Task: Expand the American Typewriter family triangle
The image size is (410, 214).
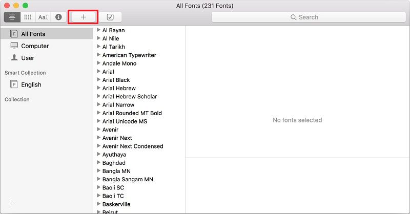Action: coord(98,55)
